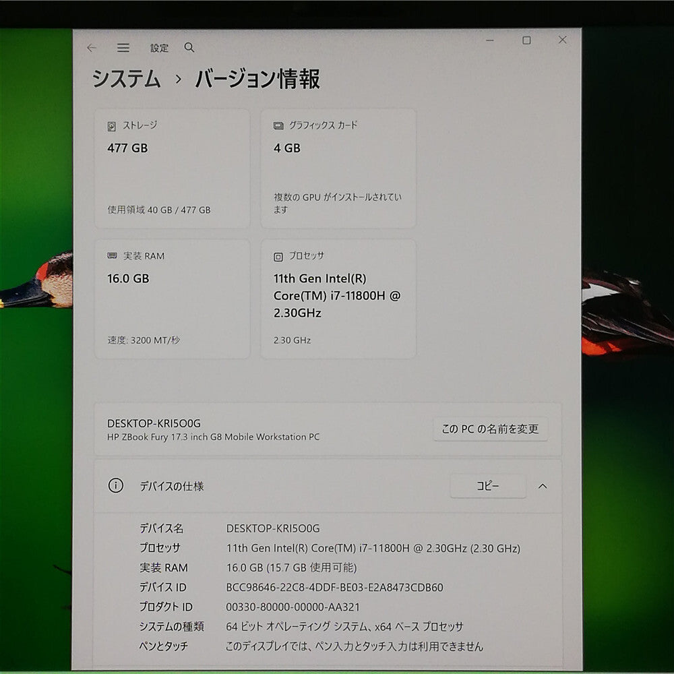The height and width of the screenshot is (674, 674).
Task: Select the i7-11800H processor card
Action: click(x=338, y=299)
